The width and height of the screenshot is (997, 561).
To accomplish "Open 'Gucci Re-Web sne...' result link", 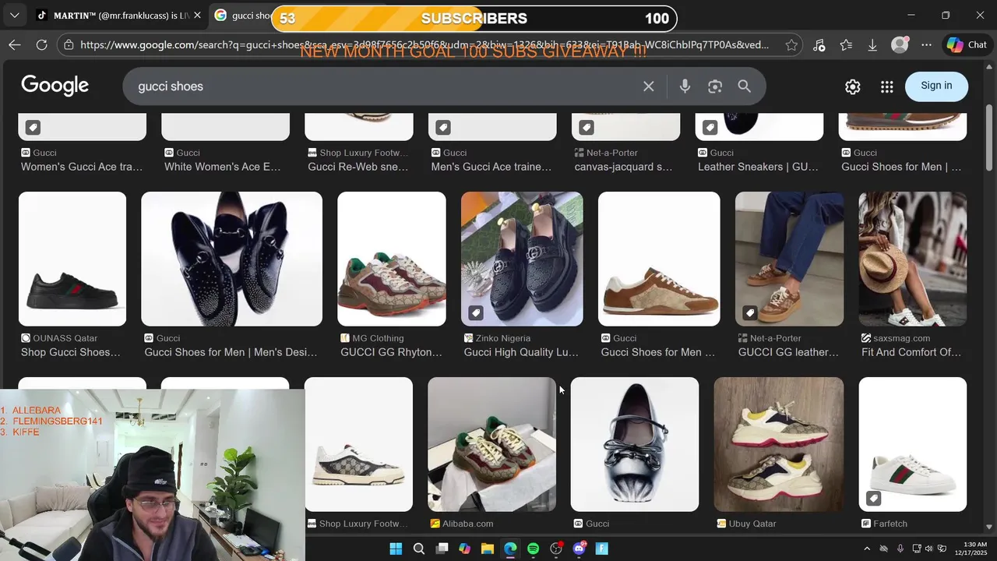I will click(x=358, y=167).
